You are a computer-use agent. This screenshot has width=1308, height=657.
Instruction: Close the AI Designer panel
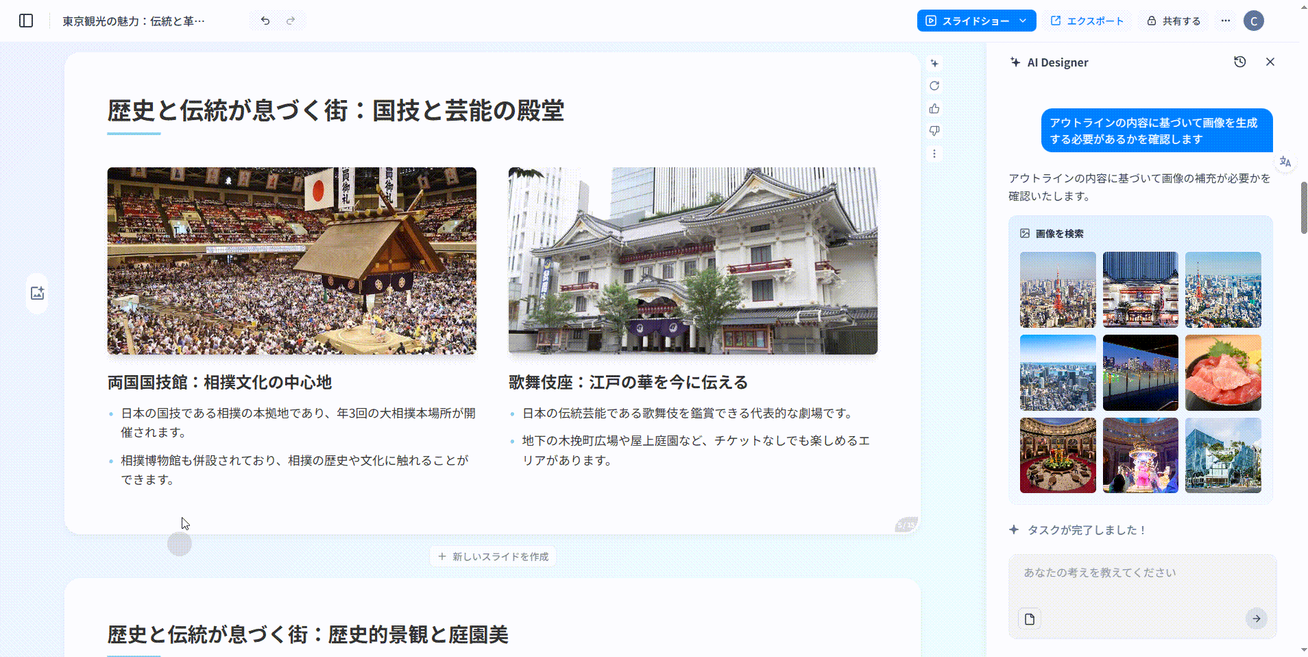1270,62
